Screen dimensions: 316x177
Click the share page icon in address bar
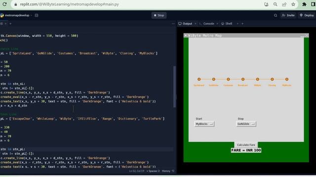click(284, 4)
